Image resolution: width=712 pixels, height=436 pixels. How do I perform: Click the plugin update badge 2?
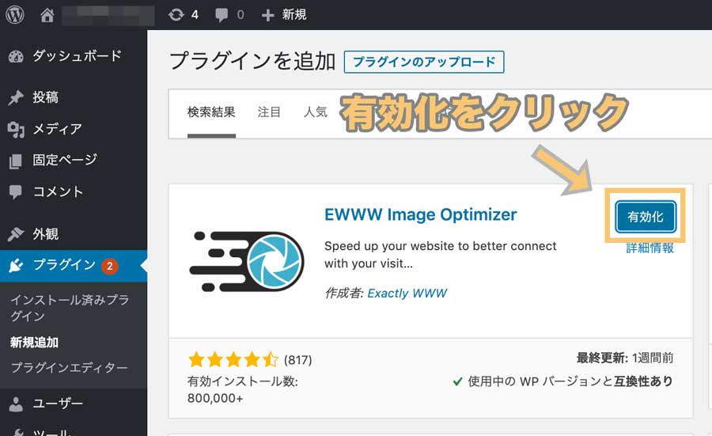pos(110,266)
